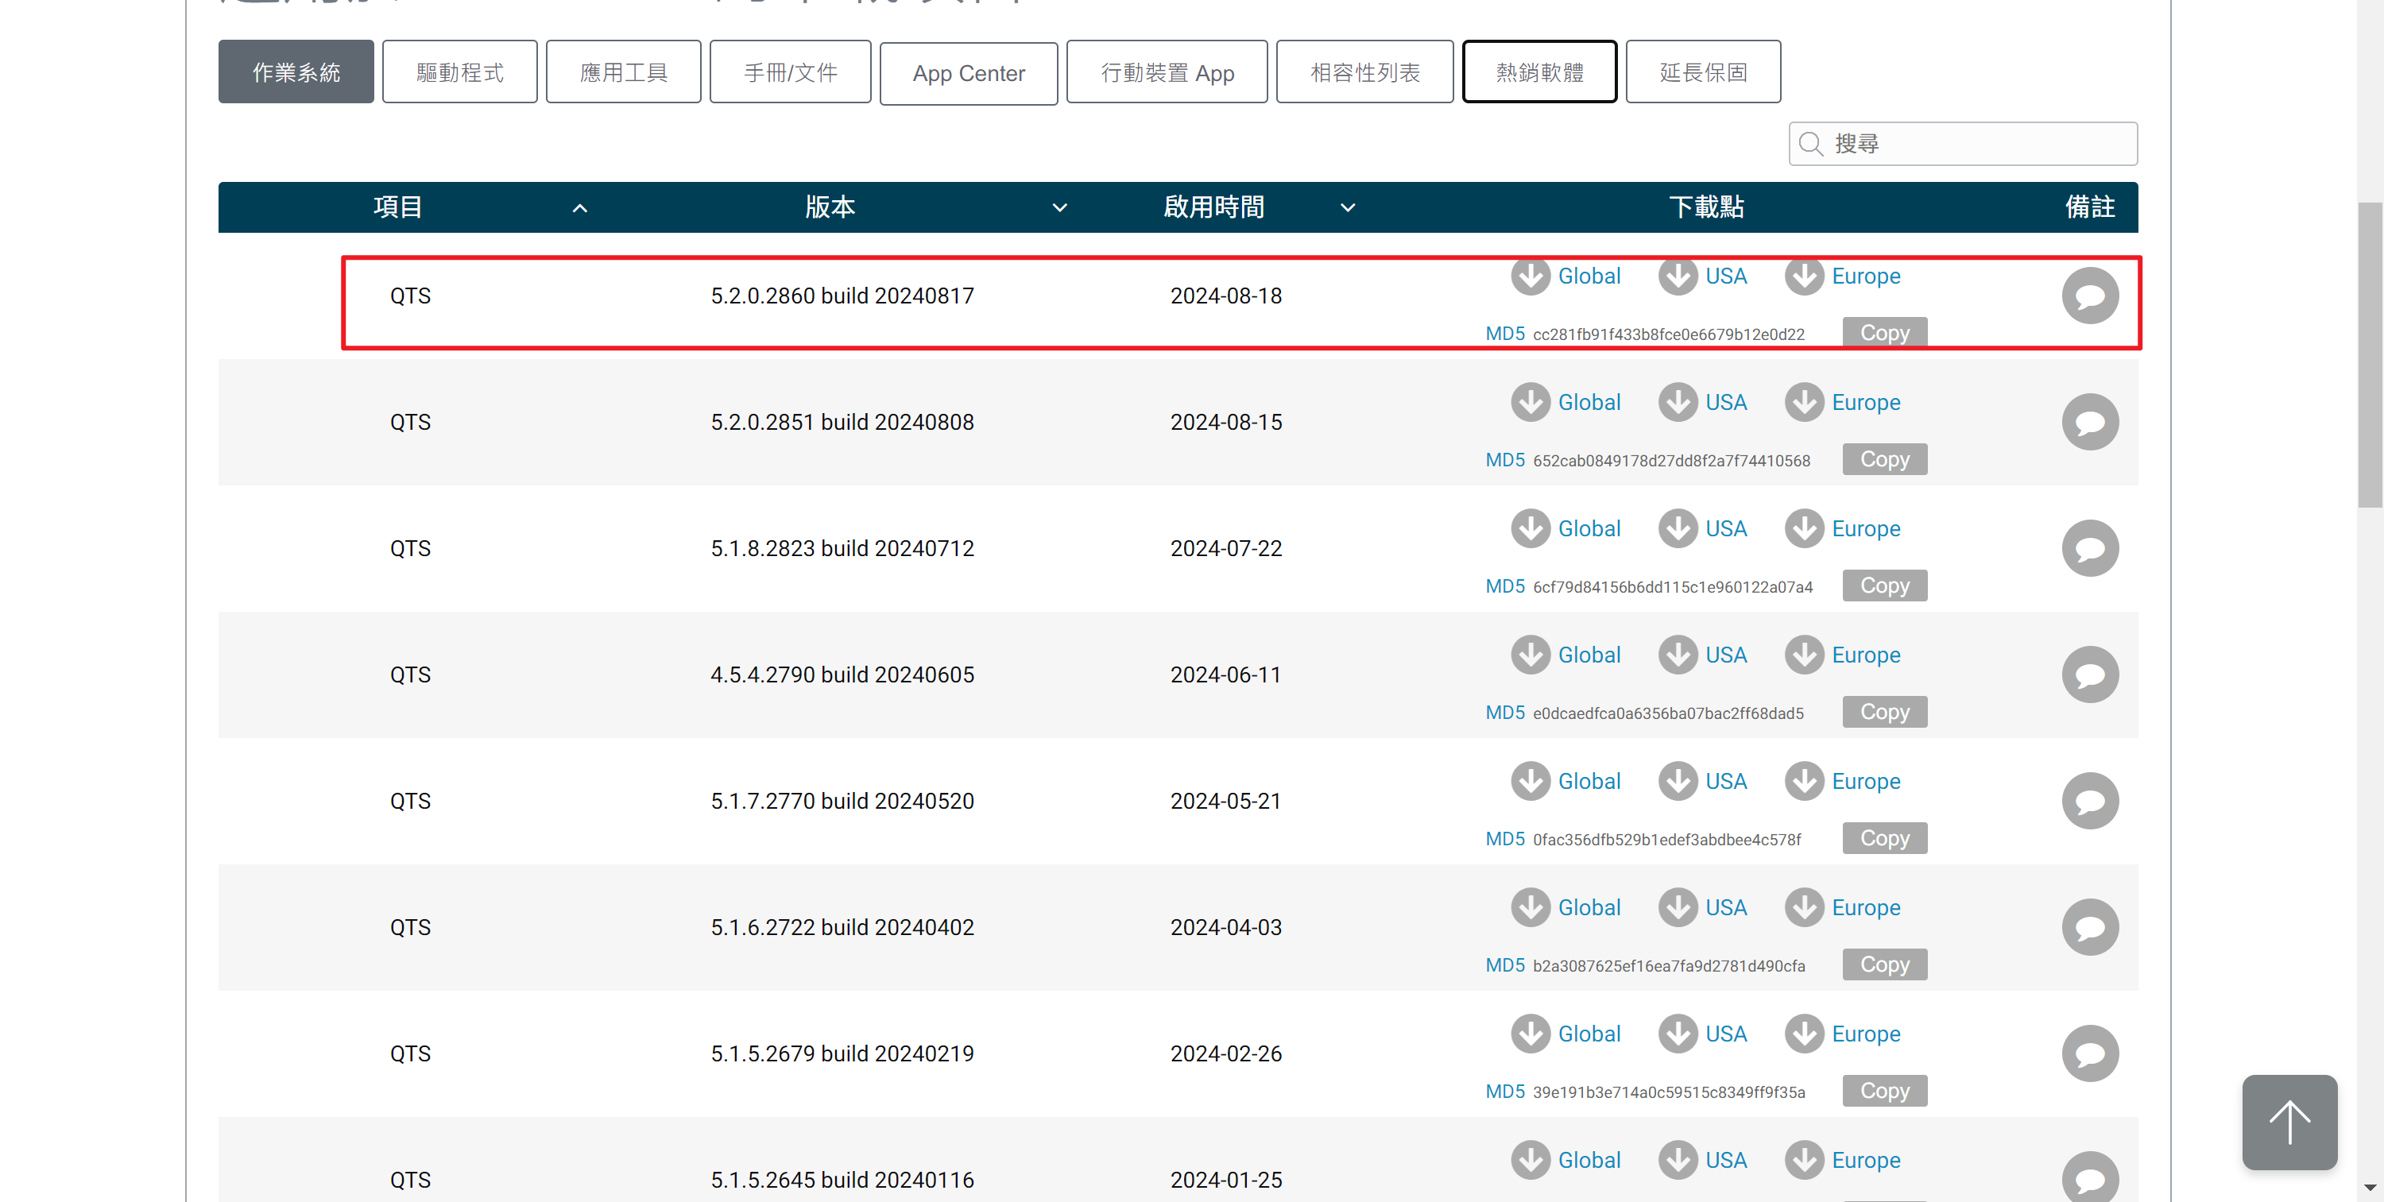Screen dimensions: 2384x1202
Task: Copy MD5 for build 20240808
Action: [1883, 459]
